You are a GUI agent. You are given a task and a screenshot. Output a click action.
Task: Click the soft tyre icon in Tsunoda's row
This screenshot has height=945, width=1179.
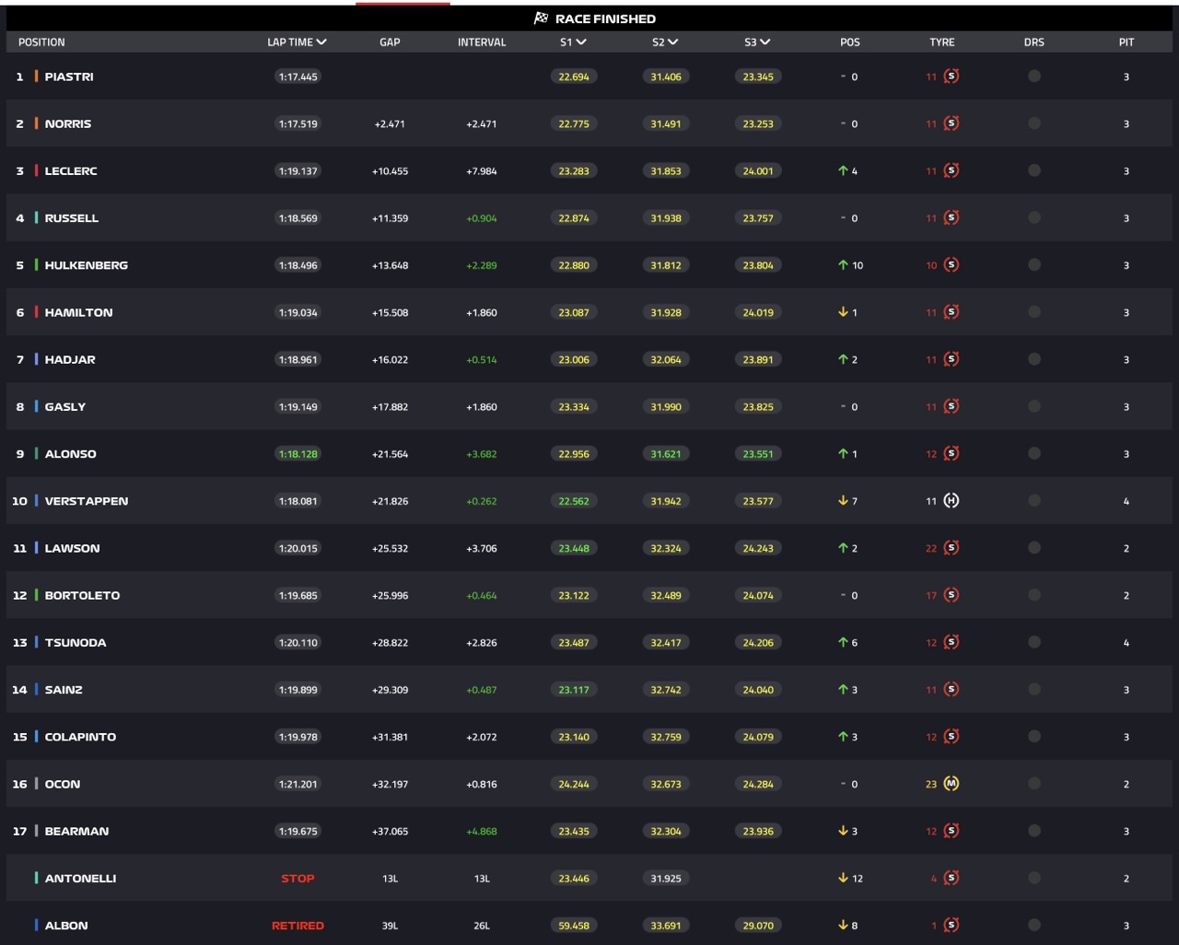coord(951,642)
